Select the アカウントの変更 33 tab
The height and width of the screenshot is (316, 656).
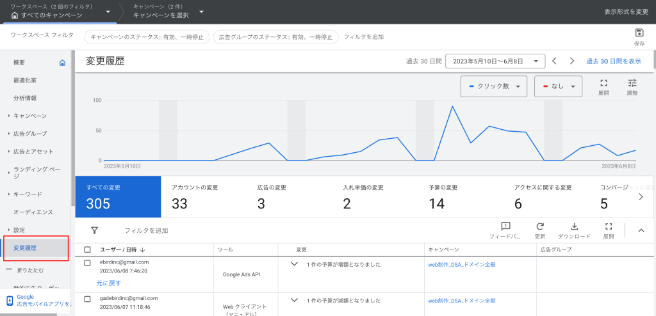tap(204, 197)
